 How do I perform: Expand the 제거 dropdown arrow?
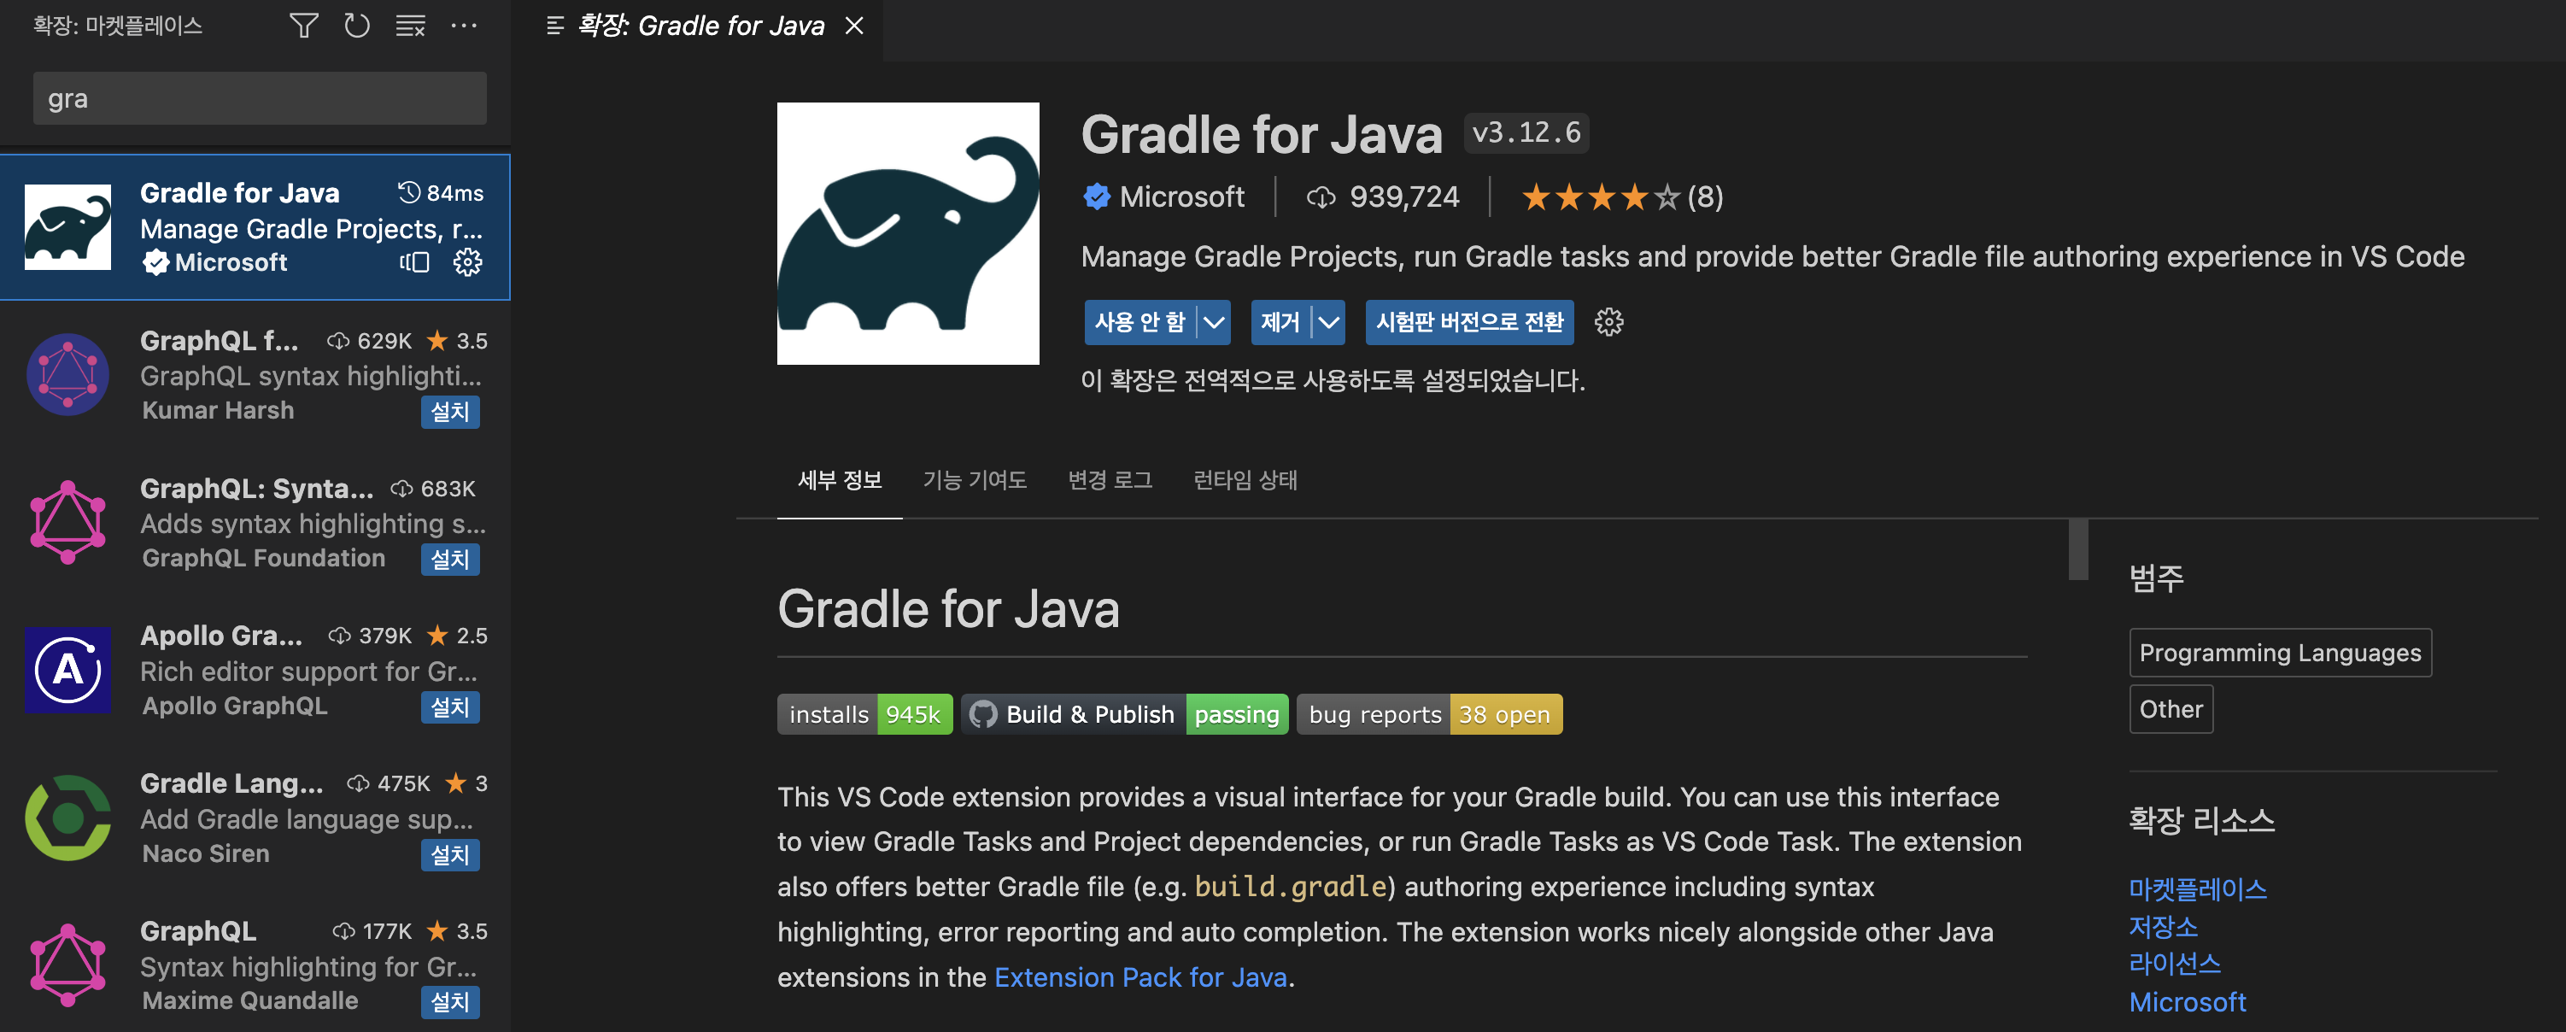[1329, 322]
